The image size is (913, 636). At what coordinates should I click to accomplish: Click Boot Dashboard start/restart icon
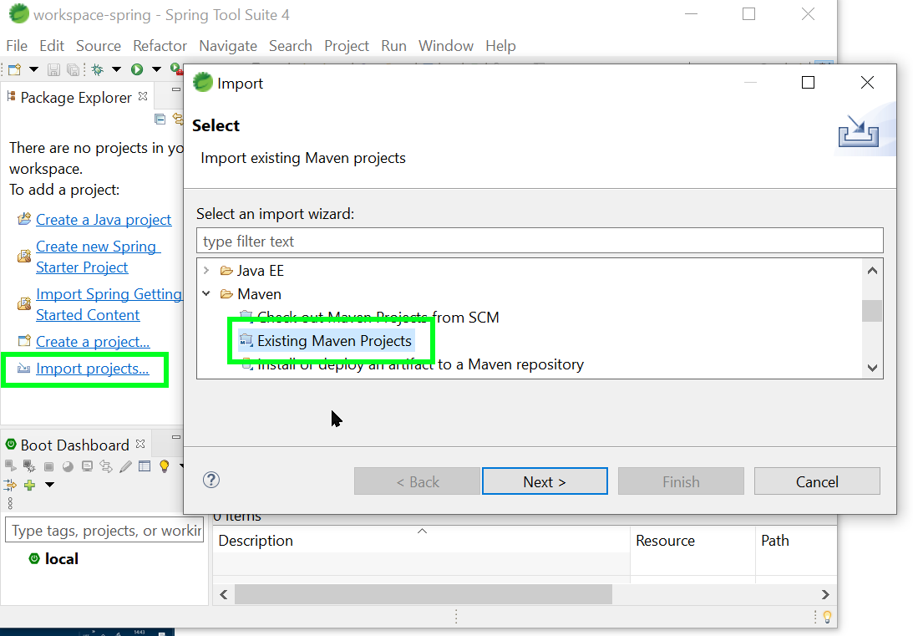(x=10, y=466)
